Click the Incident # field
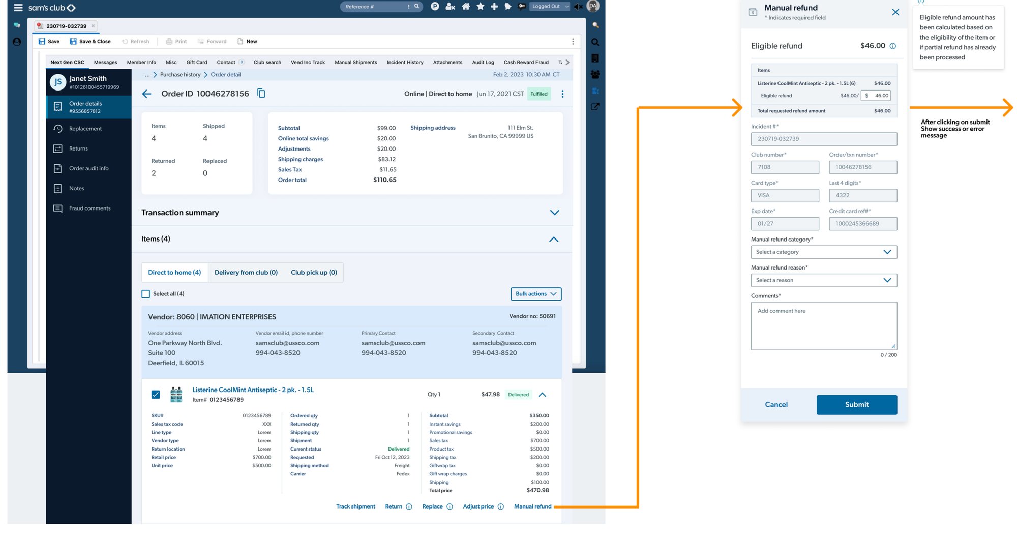The width and height of the screenshot is (1017, 538). coord(824,139)
